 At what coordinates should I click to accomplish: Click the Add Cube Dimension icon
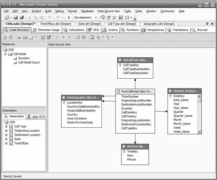(x=43, y=38)
